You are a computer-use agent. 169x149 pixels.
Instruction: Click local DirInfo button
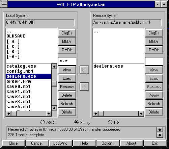tap(67, 112)
